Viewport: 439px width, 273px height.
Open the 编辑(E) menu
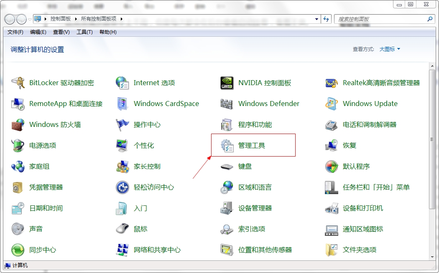tap(38, 32)
